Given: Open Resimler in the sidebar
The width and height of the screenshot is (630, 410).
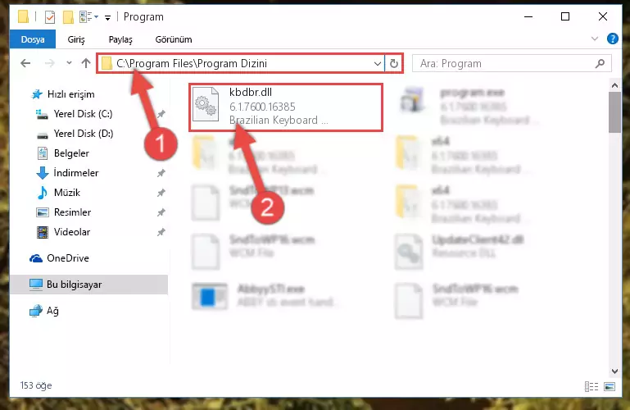Looking at the screenshot, I should [63, 212].
